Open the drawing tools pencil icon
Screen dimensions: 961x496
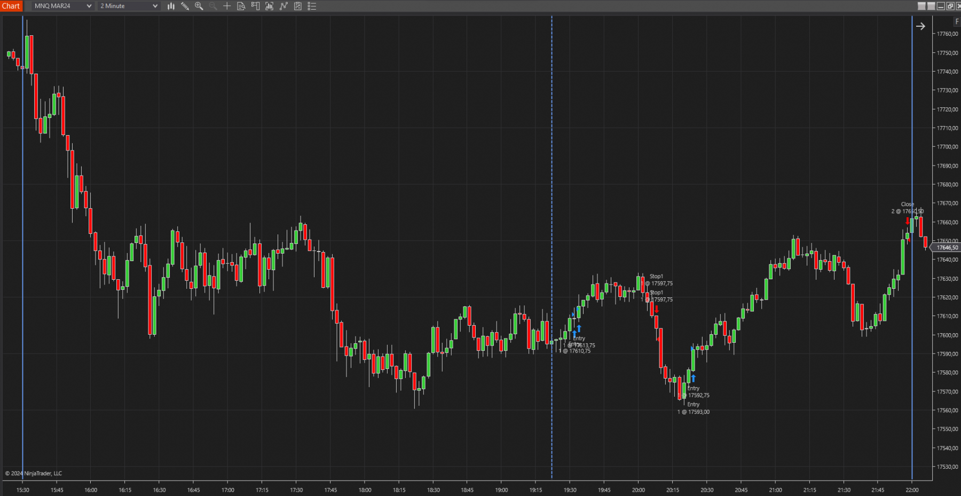tap(185, 6)
